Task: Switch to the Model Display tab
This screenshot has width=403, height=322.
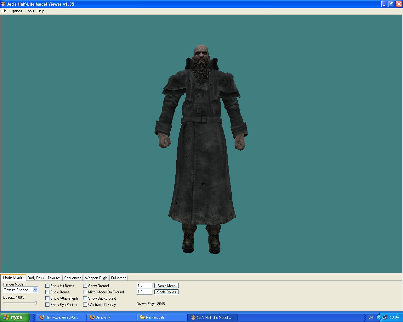Action: click(14, 277)
